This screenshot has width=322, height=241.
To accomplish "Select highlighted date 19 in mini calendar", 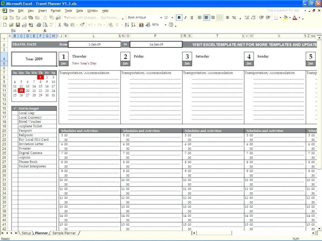I will point(21,91).
